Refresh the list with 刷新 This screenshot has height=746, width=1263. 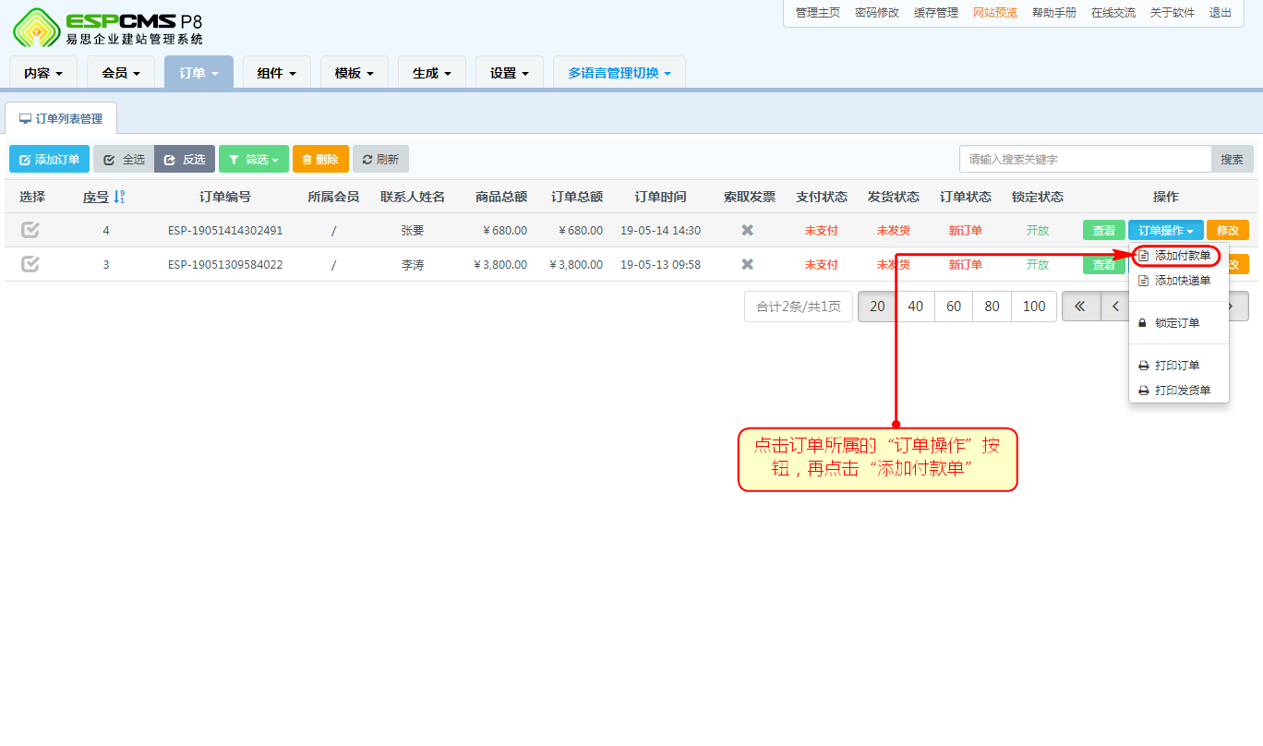380,159
